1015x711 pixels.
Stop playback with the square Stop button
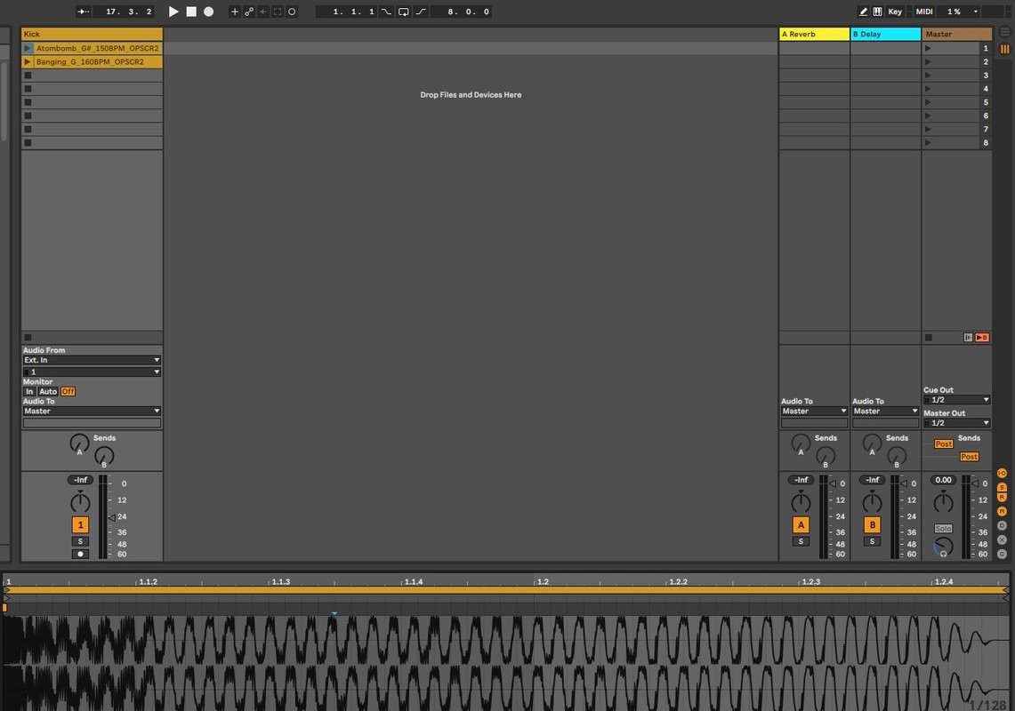tap(191, 12)
